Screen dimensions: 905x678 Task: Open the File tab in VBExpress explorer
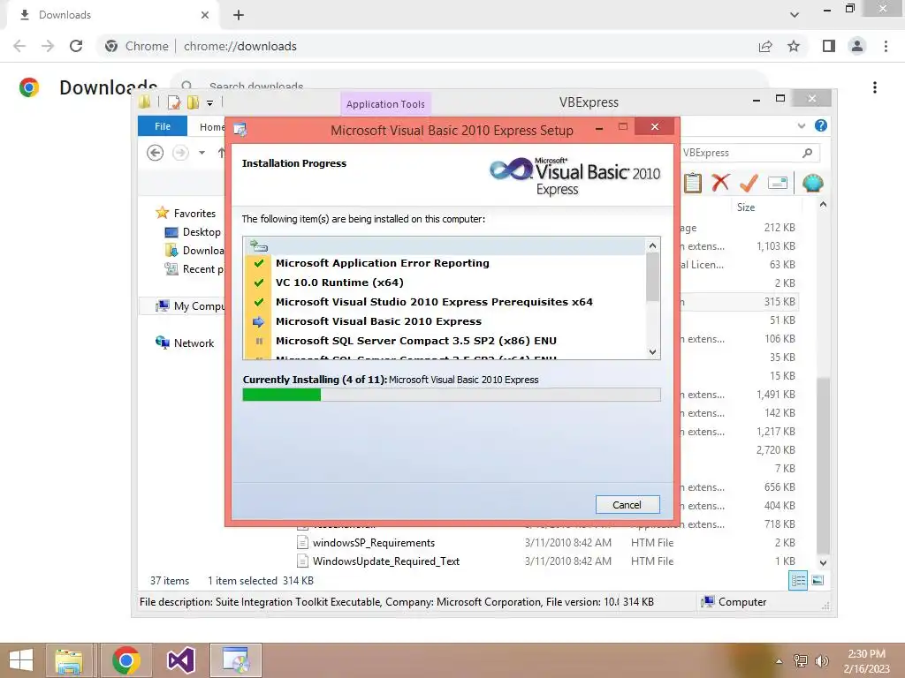(x=163, y=126)
